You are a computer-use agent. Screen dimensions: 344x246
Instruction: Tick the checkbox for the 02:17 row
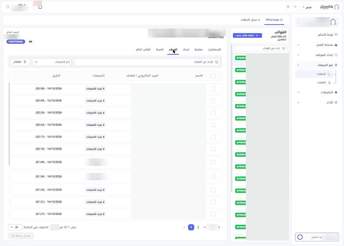pos(213,137)
